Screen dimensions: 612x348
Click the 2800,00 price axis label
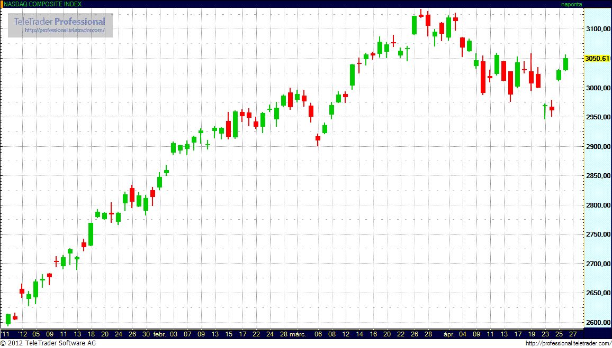(x=598, y=205)
